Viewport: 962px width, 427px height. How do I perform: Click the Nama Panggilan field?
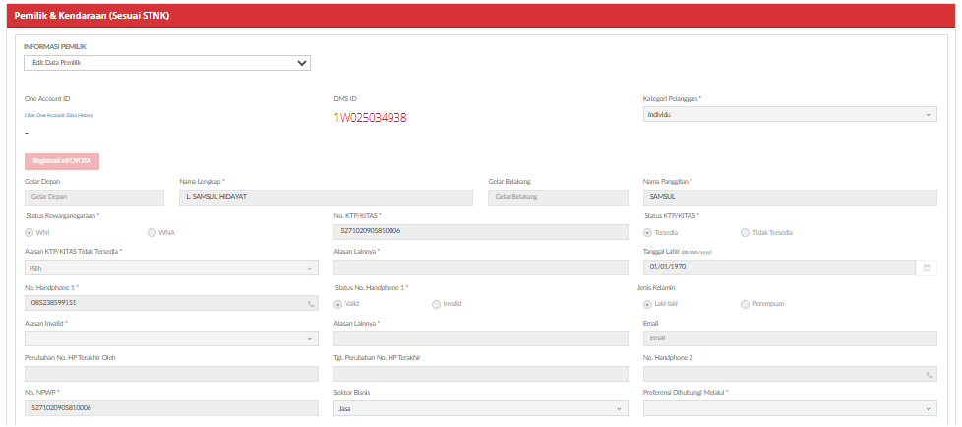[x=790, y=197]
